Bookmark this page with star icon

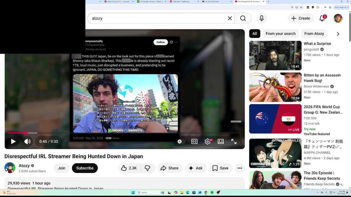[301, 7]
